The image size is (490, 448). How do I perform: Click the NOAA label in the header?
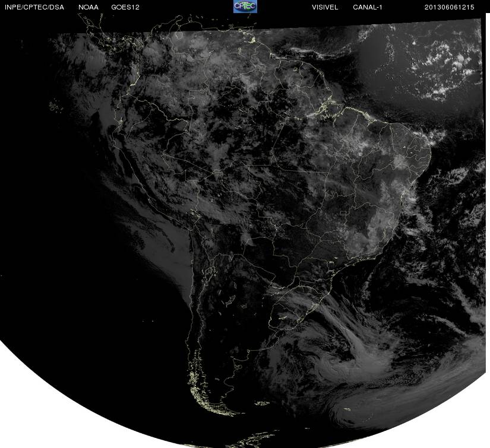88,7
